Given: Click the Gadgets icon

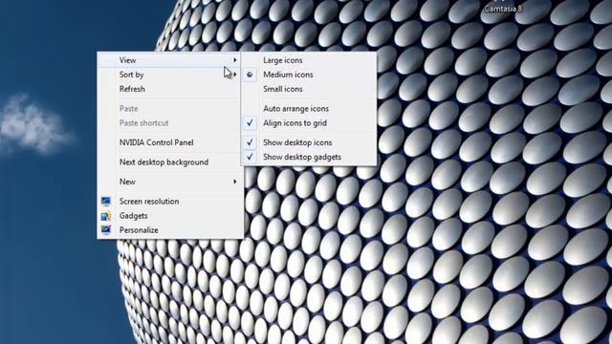Looking at the screenshot, I should click(106, 215).
